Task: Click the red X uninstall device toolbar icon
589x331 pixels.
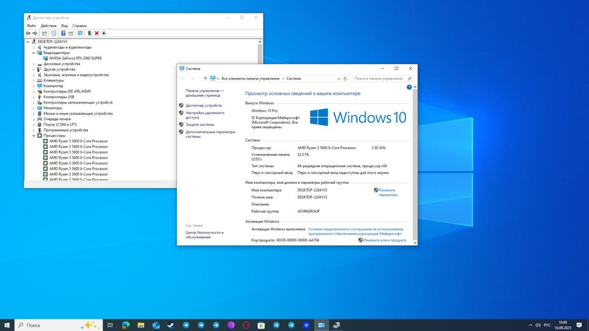Action: click(97, 33)
